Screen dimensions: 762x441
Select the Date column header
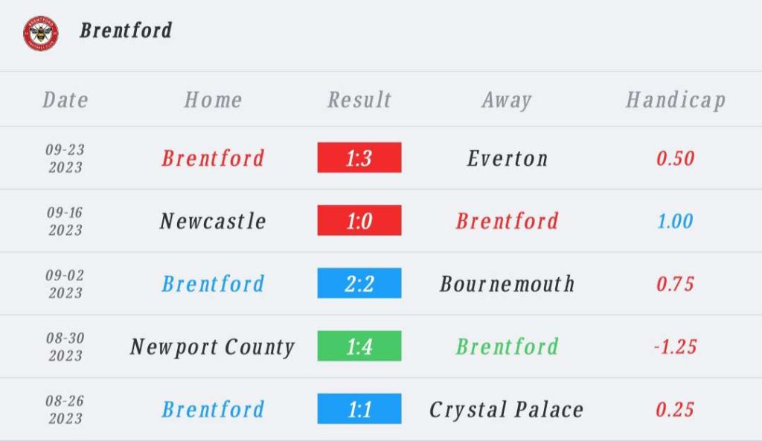tap(65, 100)
